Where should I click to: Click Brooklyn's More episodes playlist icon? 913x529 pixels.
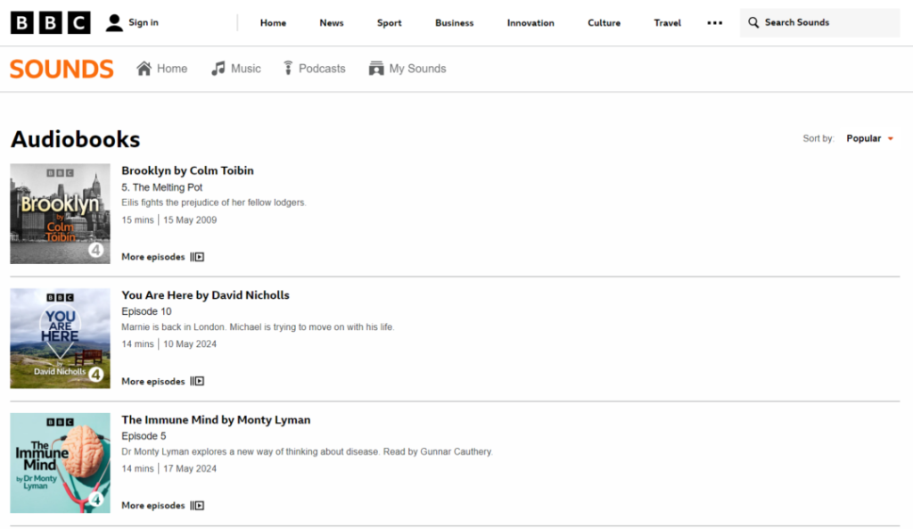197,257
